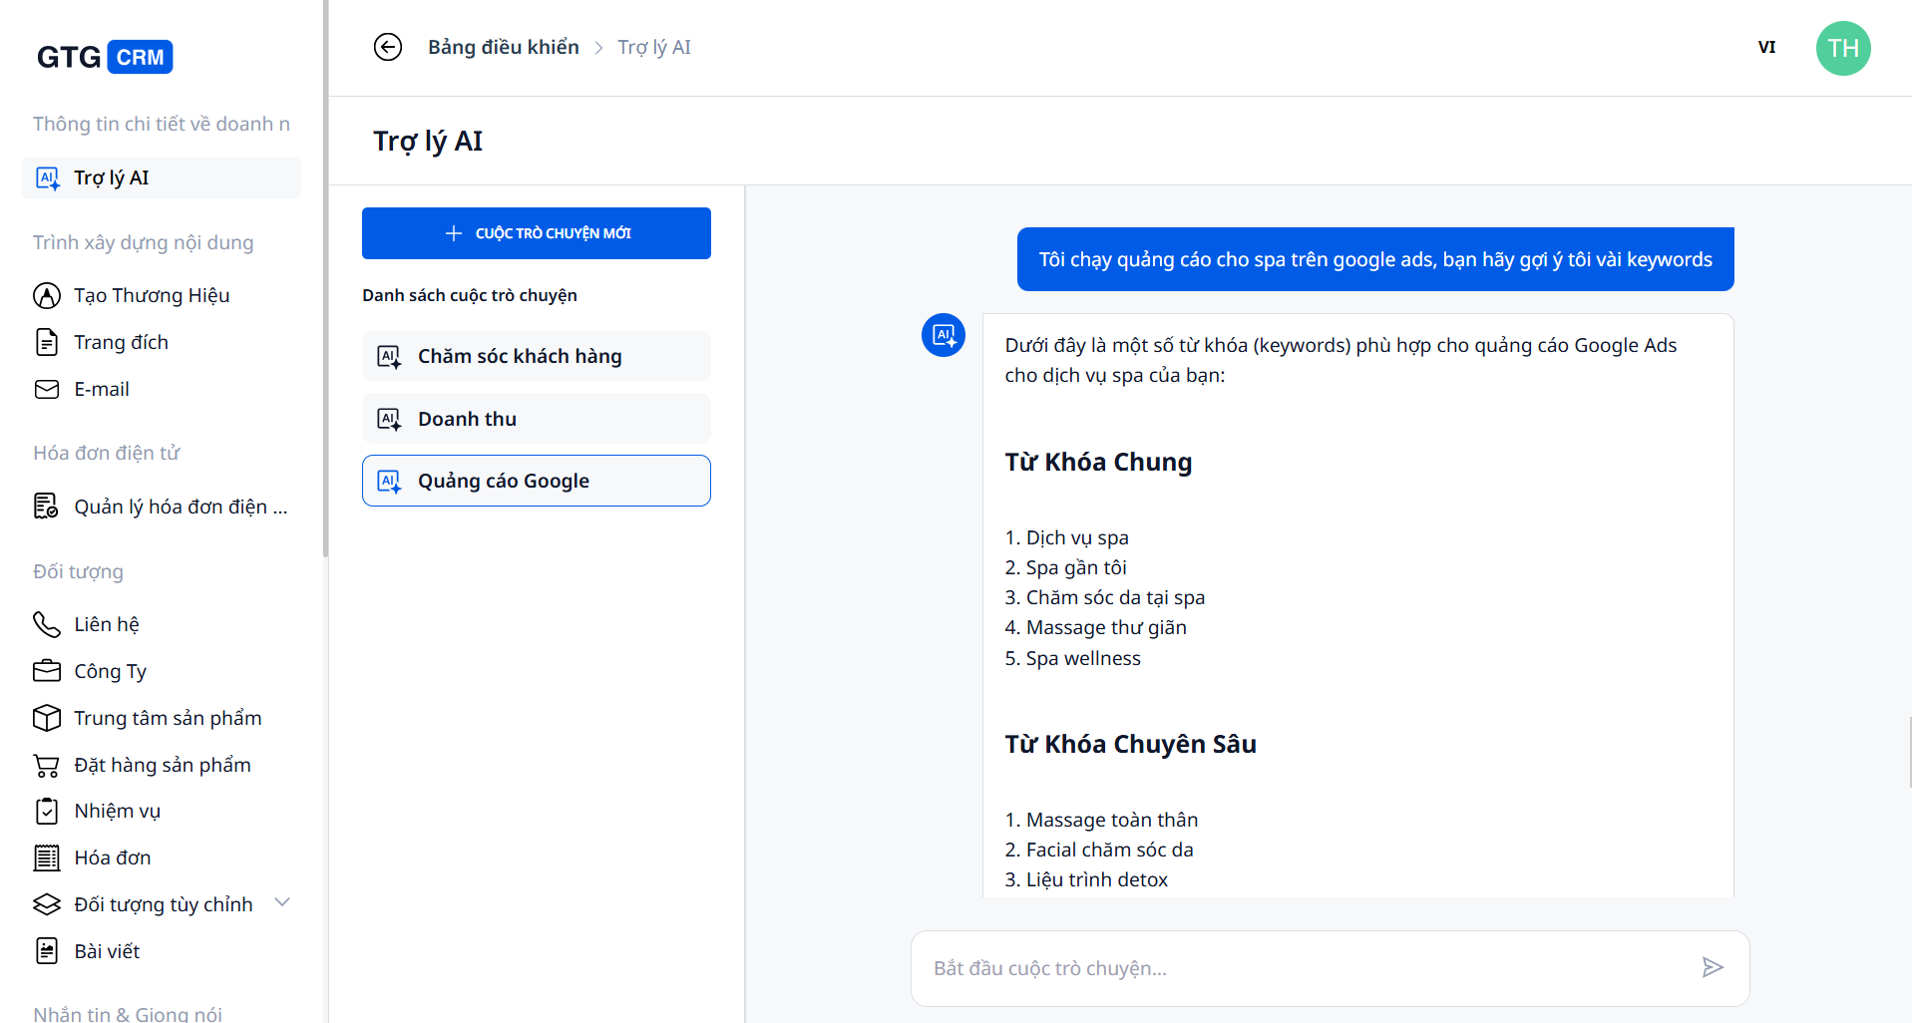Open Quản lý hóa đơn điện tử
This screenshot has width=1912, height=1023.
point(180,507)
